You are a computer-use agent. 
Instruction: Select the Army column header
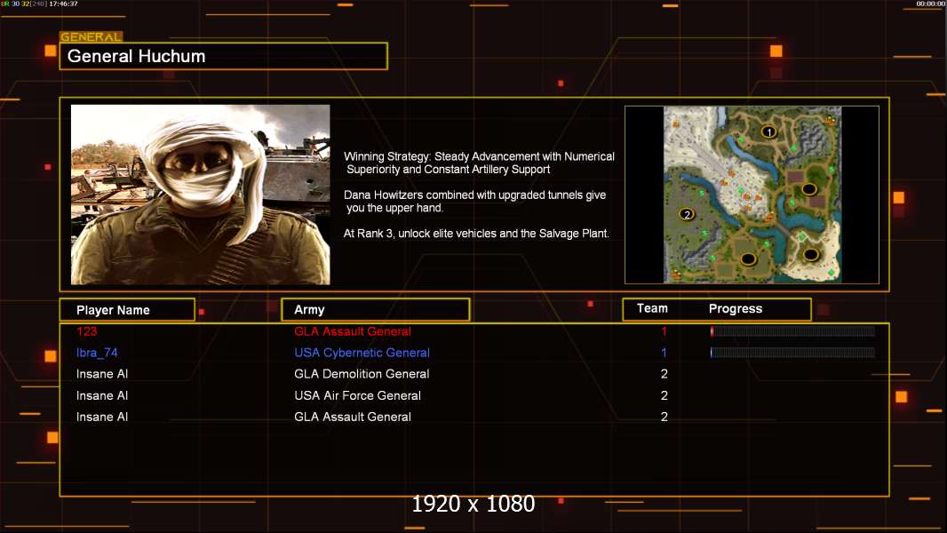pos(376,310)
